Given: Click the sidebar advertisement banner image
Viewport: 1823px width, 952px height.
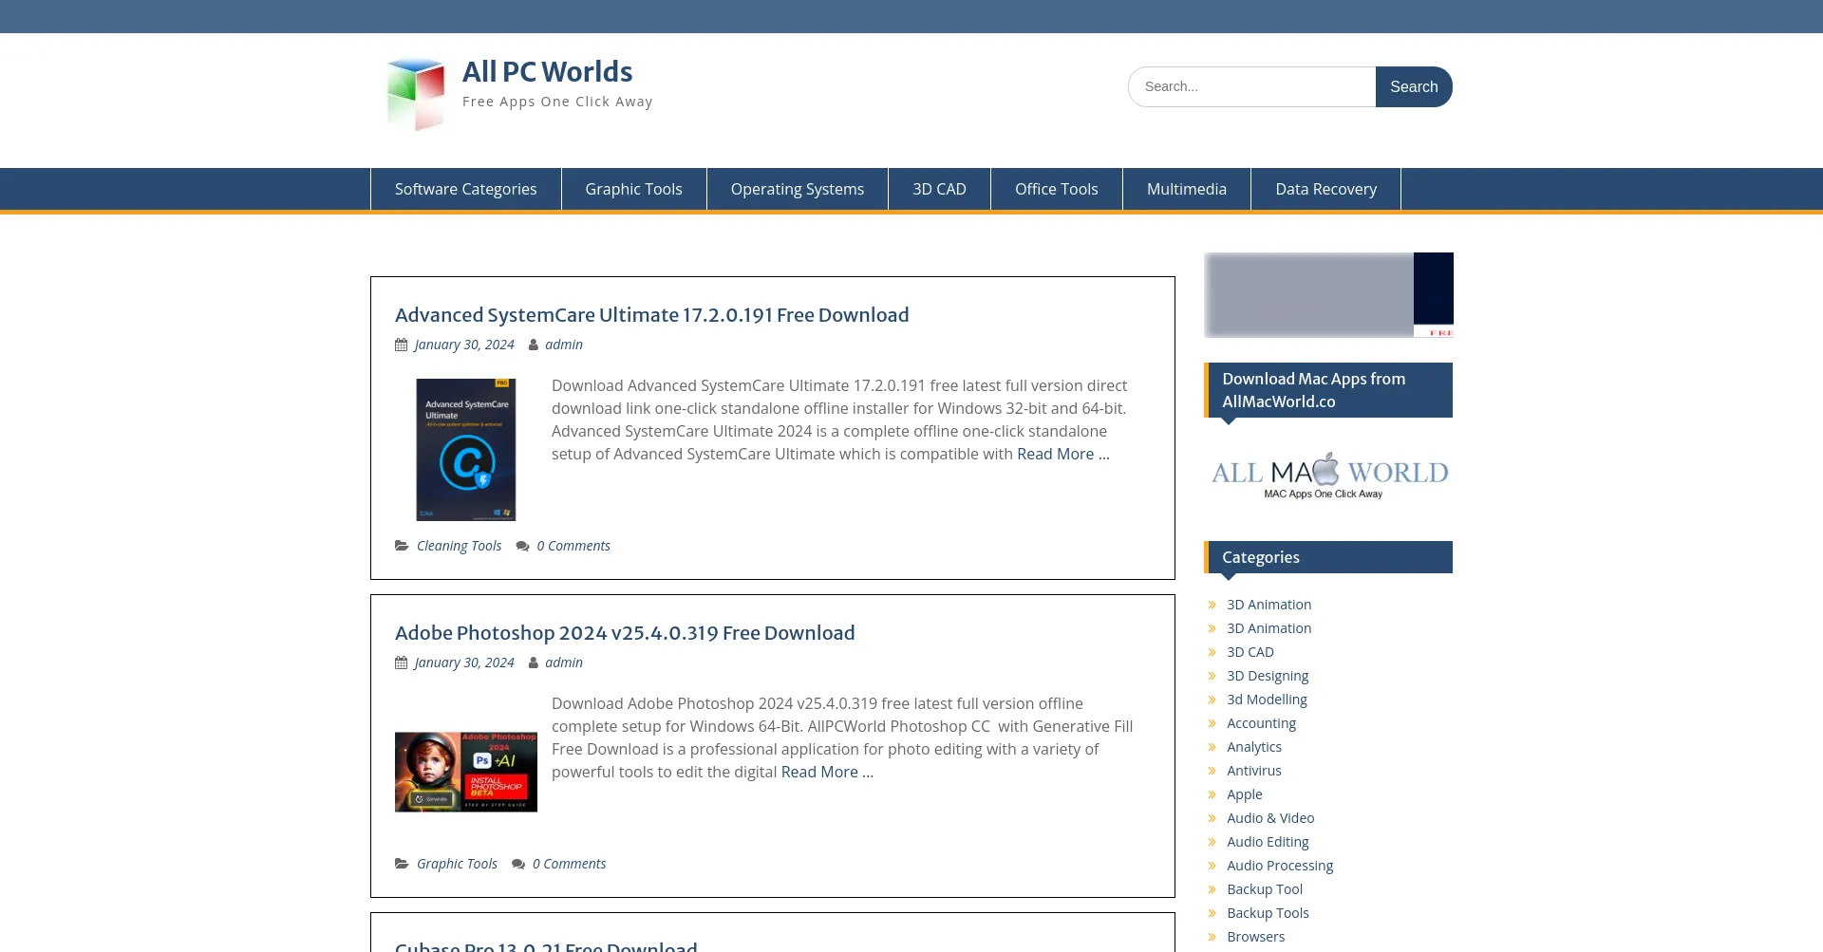Looking at the screenshot, I should (1328, 295).
